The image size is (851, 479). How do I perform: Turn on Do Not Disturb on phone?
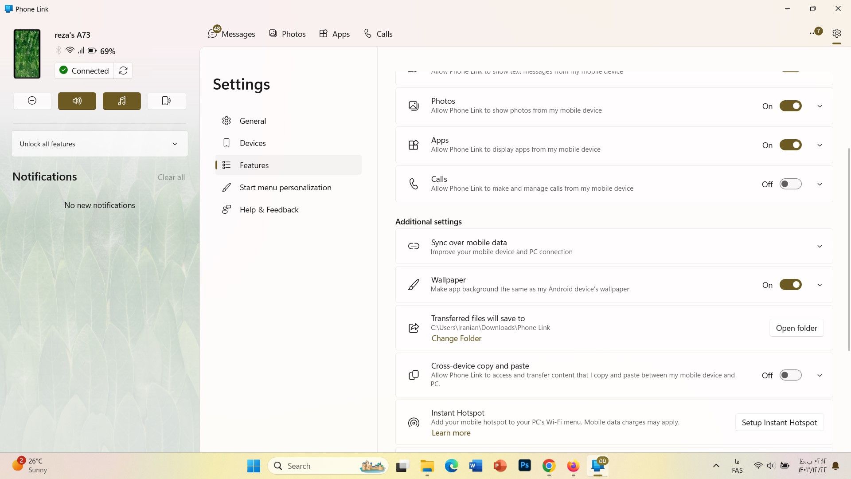[x=32, y=101]
